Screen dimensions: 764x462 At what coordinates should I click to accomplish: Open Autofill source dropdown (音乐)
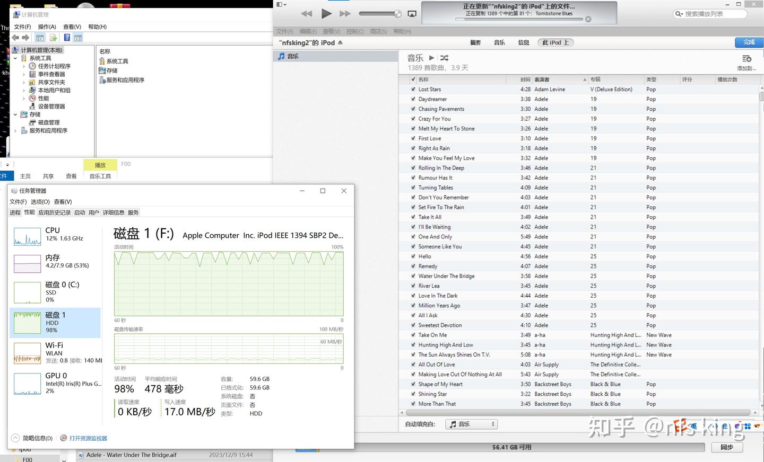[471, 424]
